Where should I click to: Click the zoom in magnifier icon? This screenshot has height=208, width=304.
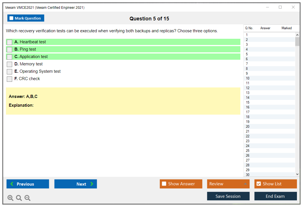coord(10,198)
